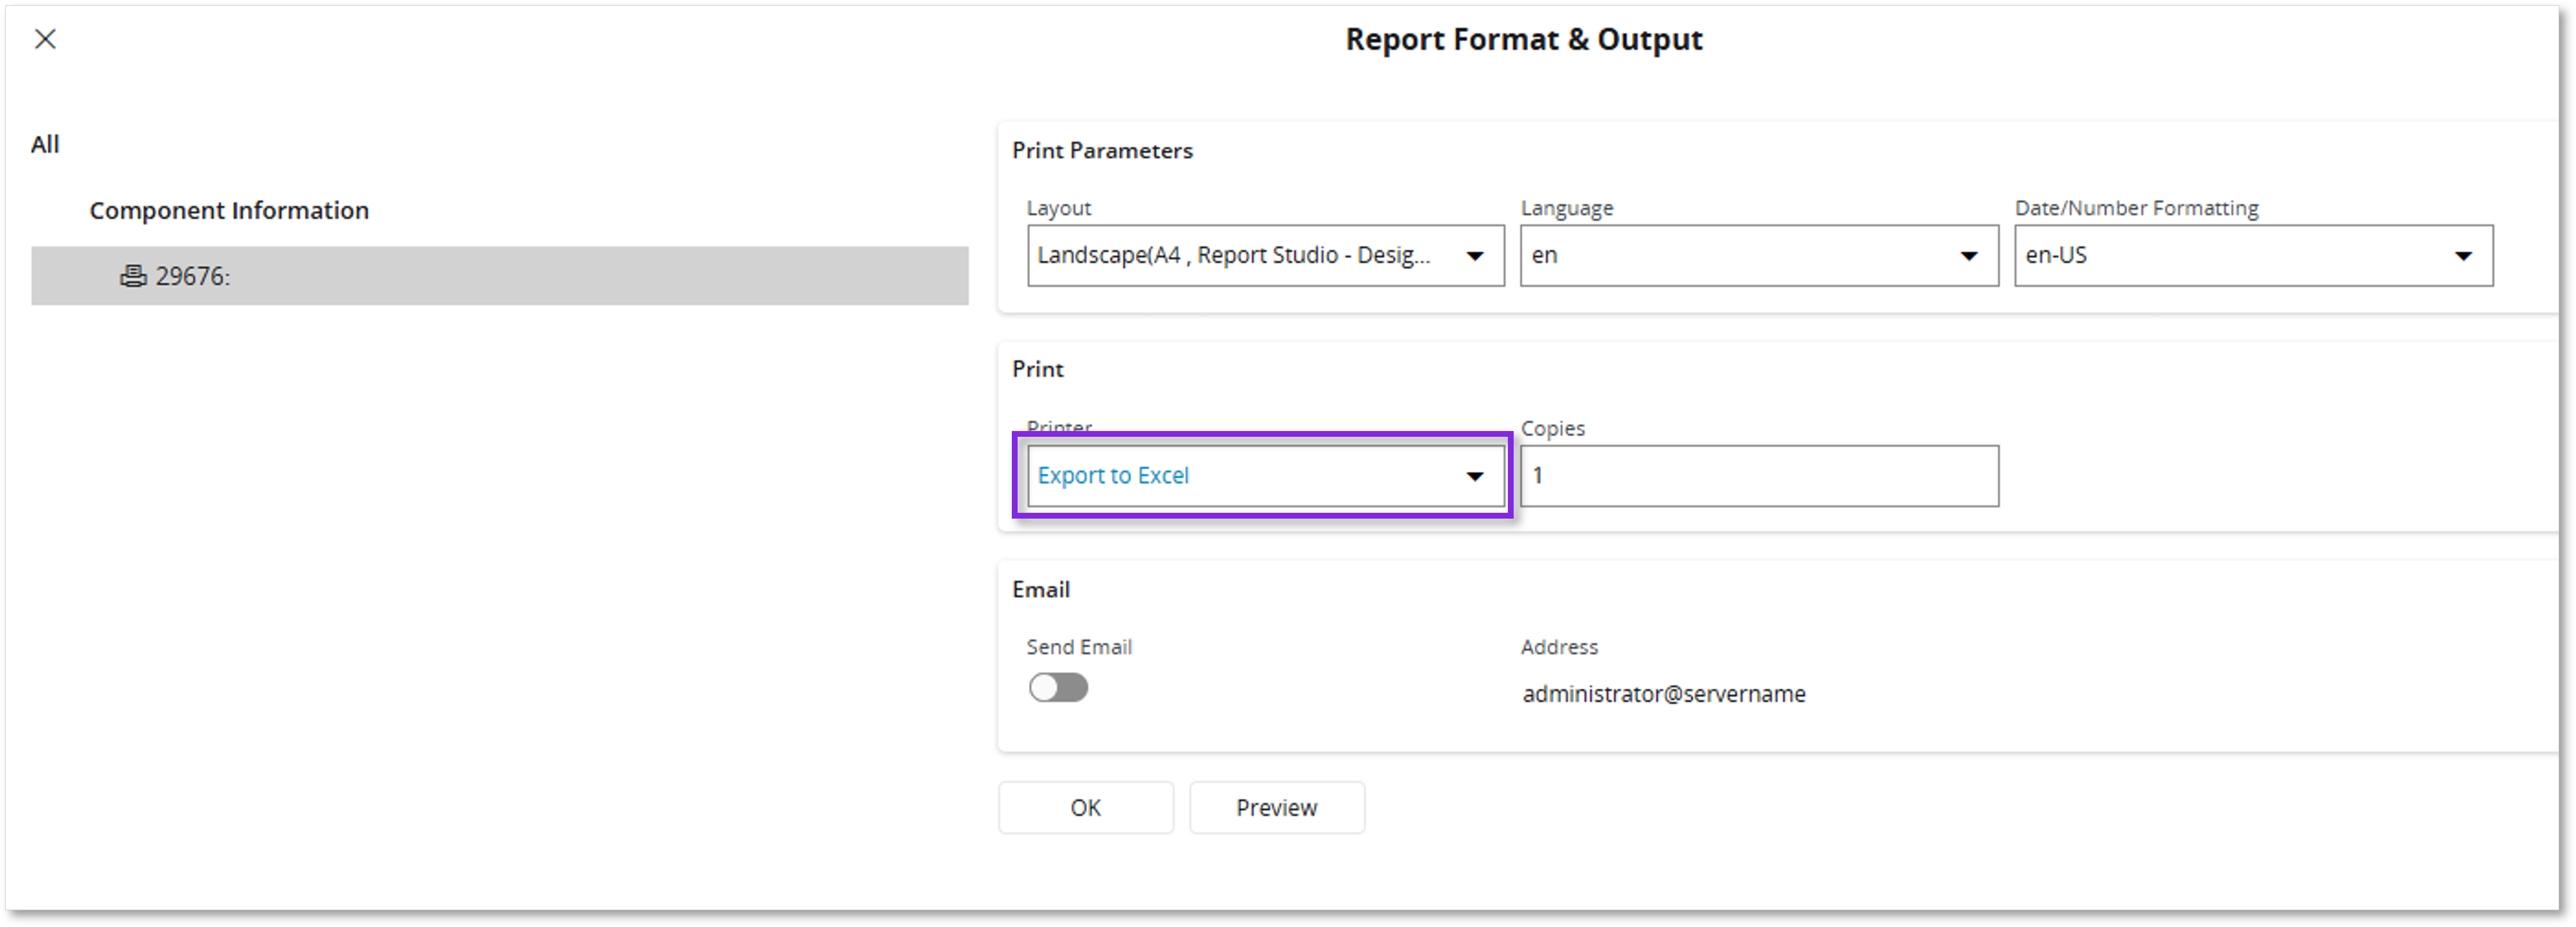Viewport: 2576px width, 927px height.
Task: Click into the Copies input field
Action: click(1759, 476)
